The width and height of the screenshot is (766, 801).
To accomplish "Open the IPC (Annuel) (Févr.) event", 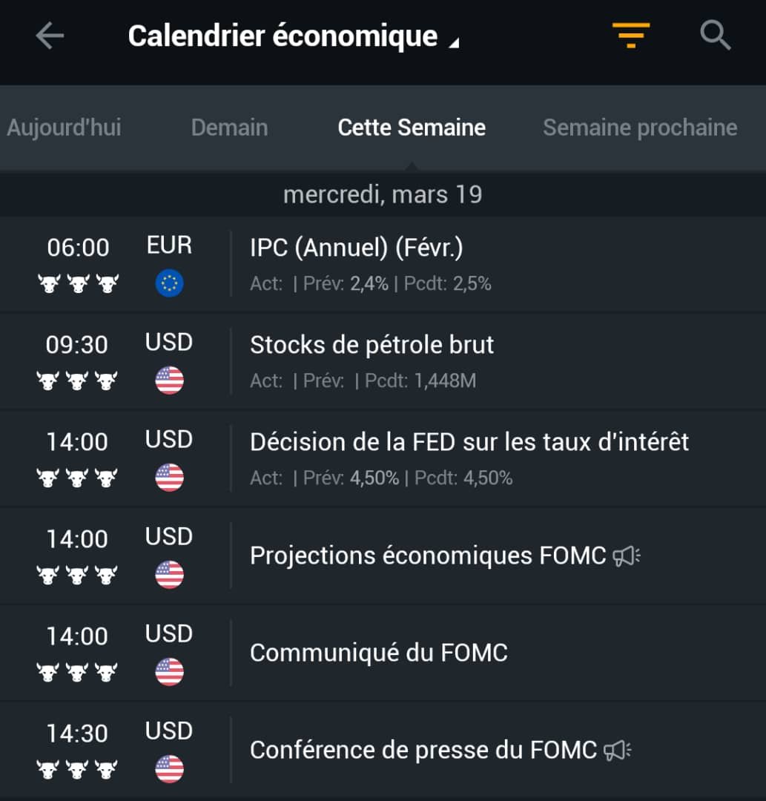I will coord(383,263).
